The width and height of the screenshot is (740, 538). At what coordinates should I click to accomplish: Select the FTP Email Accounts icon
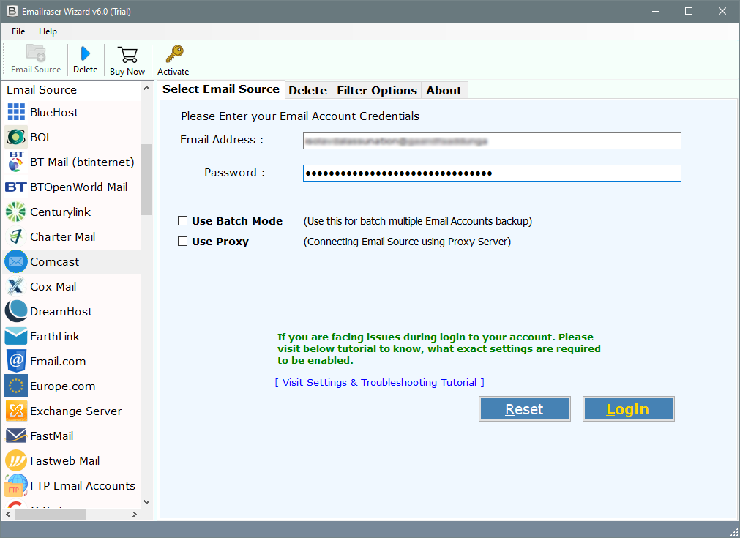click(16, 485)
